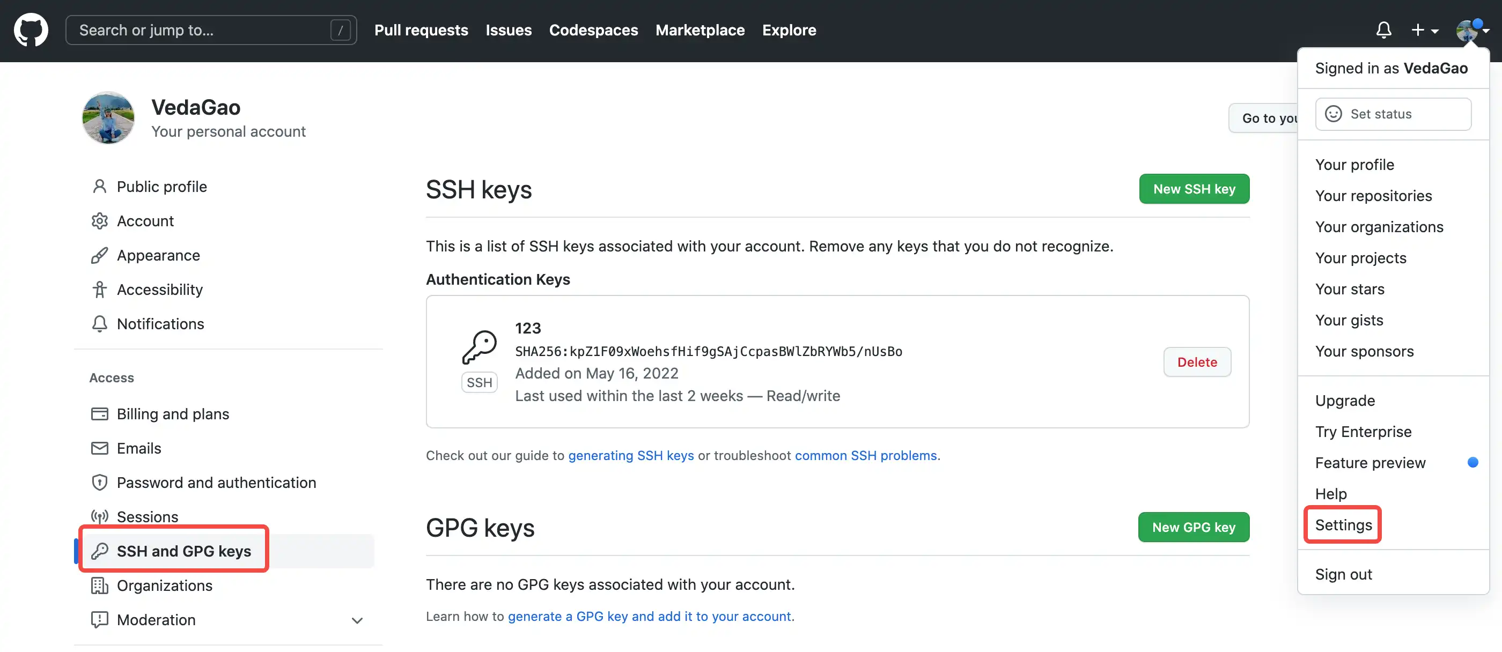
Task: Click the SSH badge under the key icon
Action: 479,382
